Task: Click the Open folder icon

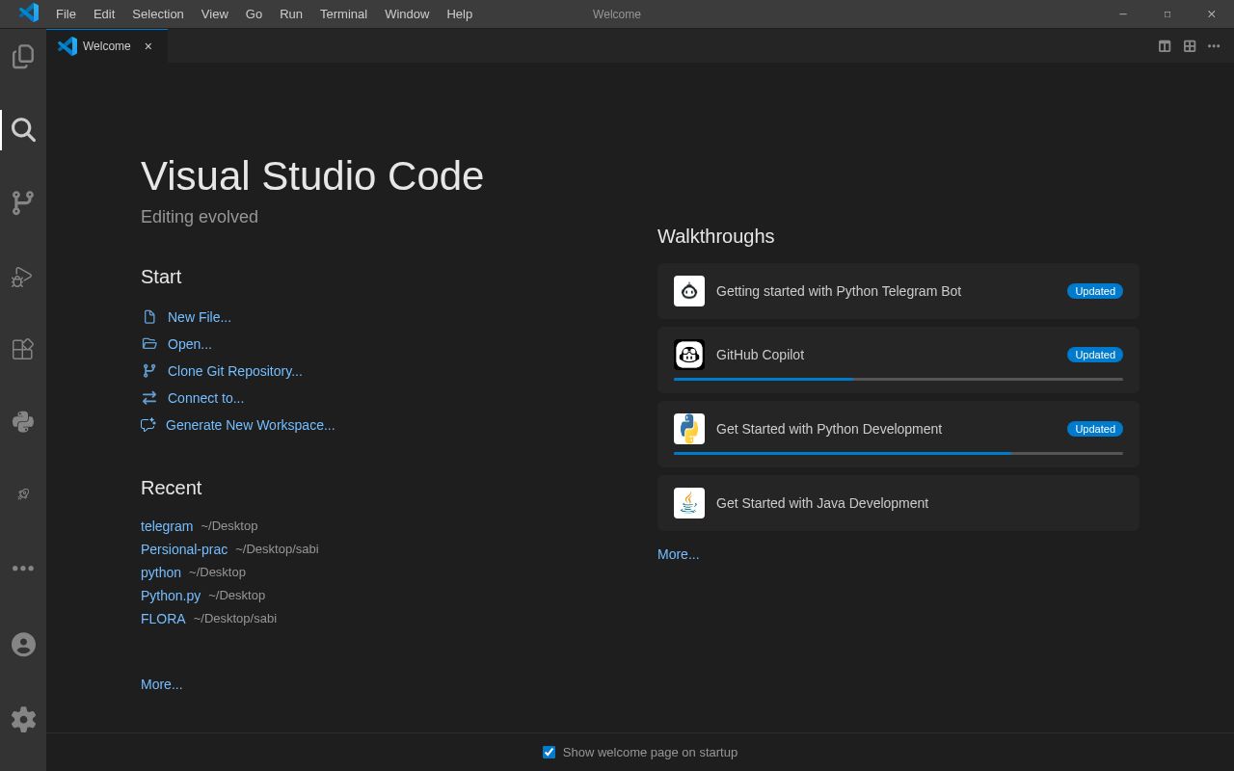Action: (x=149, y=344)
